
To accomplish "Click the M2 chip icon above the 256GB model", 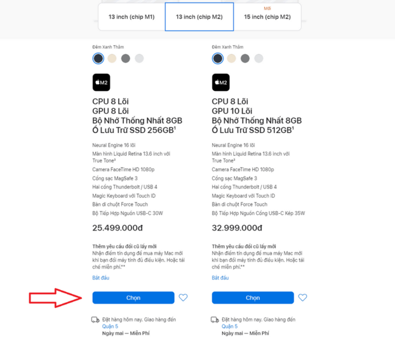I will point(102,83).
